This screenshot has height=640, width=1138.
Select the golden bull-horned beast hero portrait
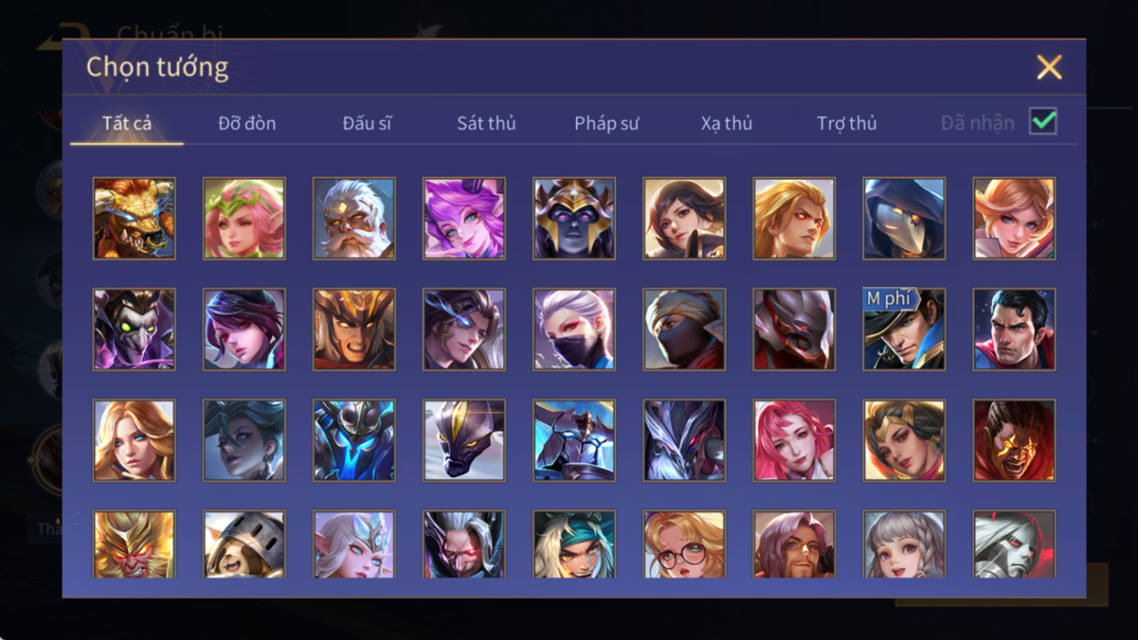pos(134,219)
